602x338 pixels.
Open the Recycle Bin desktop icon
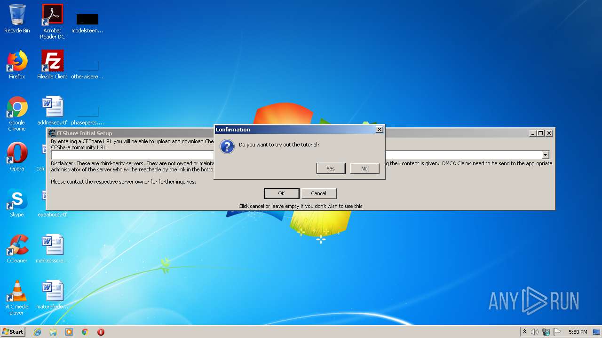pos(17,19)
